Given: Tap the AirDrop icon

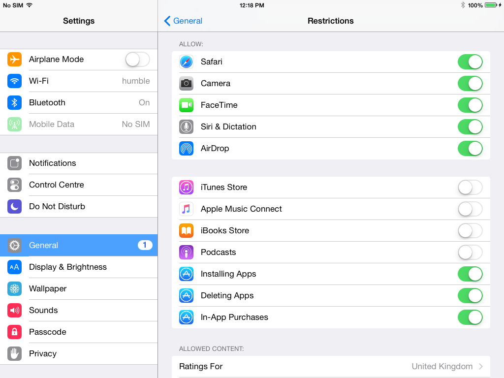Looking at the screenshot, I should click(186, 149).
